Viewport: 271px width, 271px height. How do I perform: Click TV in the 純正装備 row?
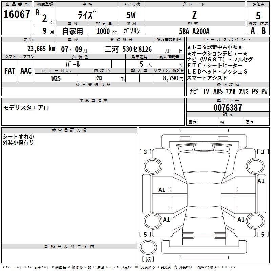pos(206,91)
